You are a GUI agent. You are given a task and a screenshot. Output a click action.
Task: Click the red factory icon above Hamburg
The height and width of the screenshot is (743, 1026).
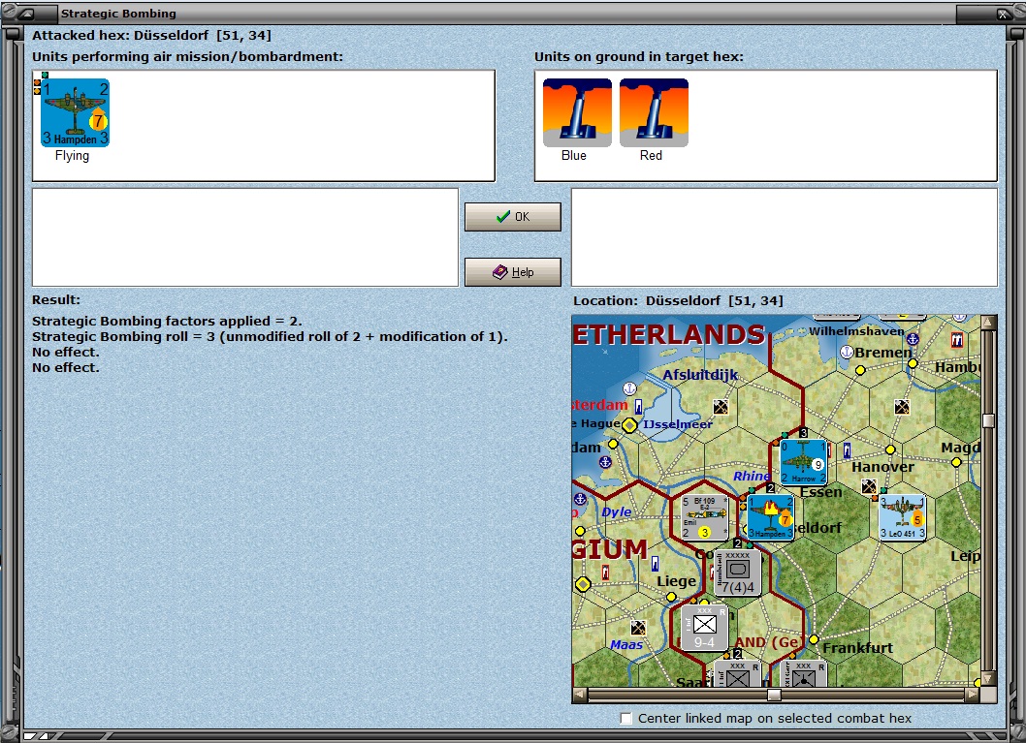956,340
